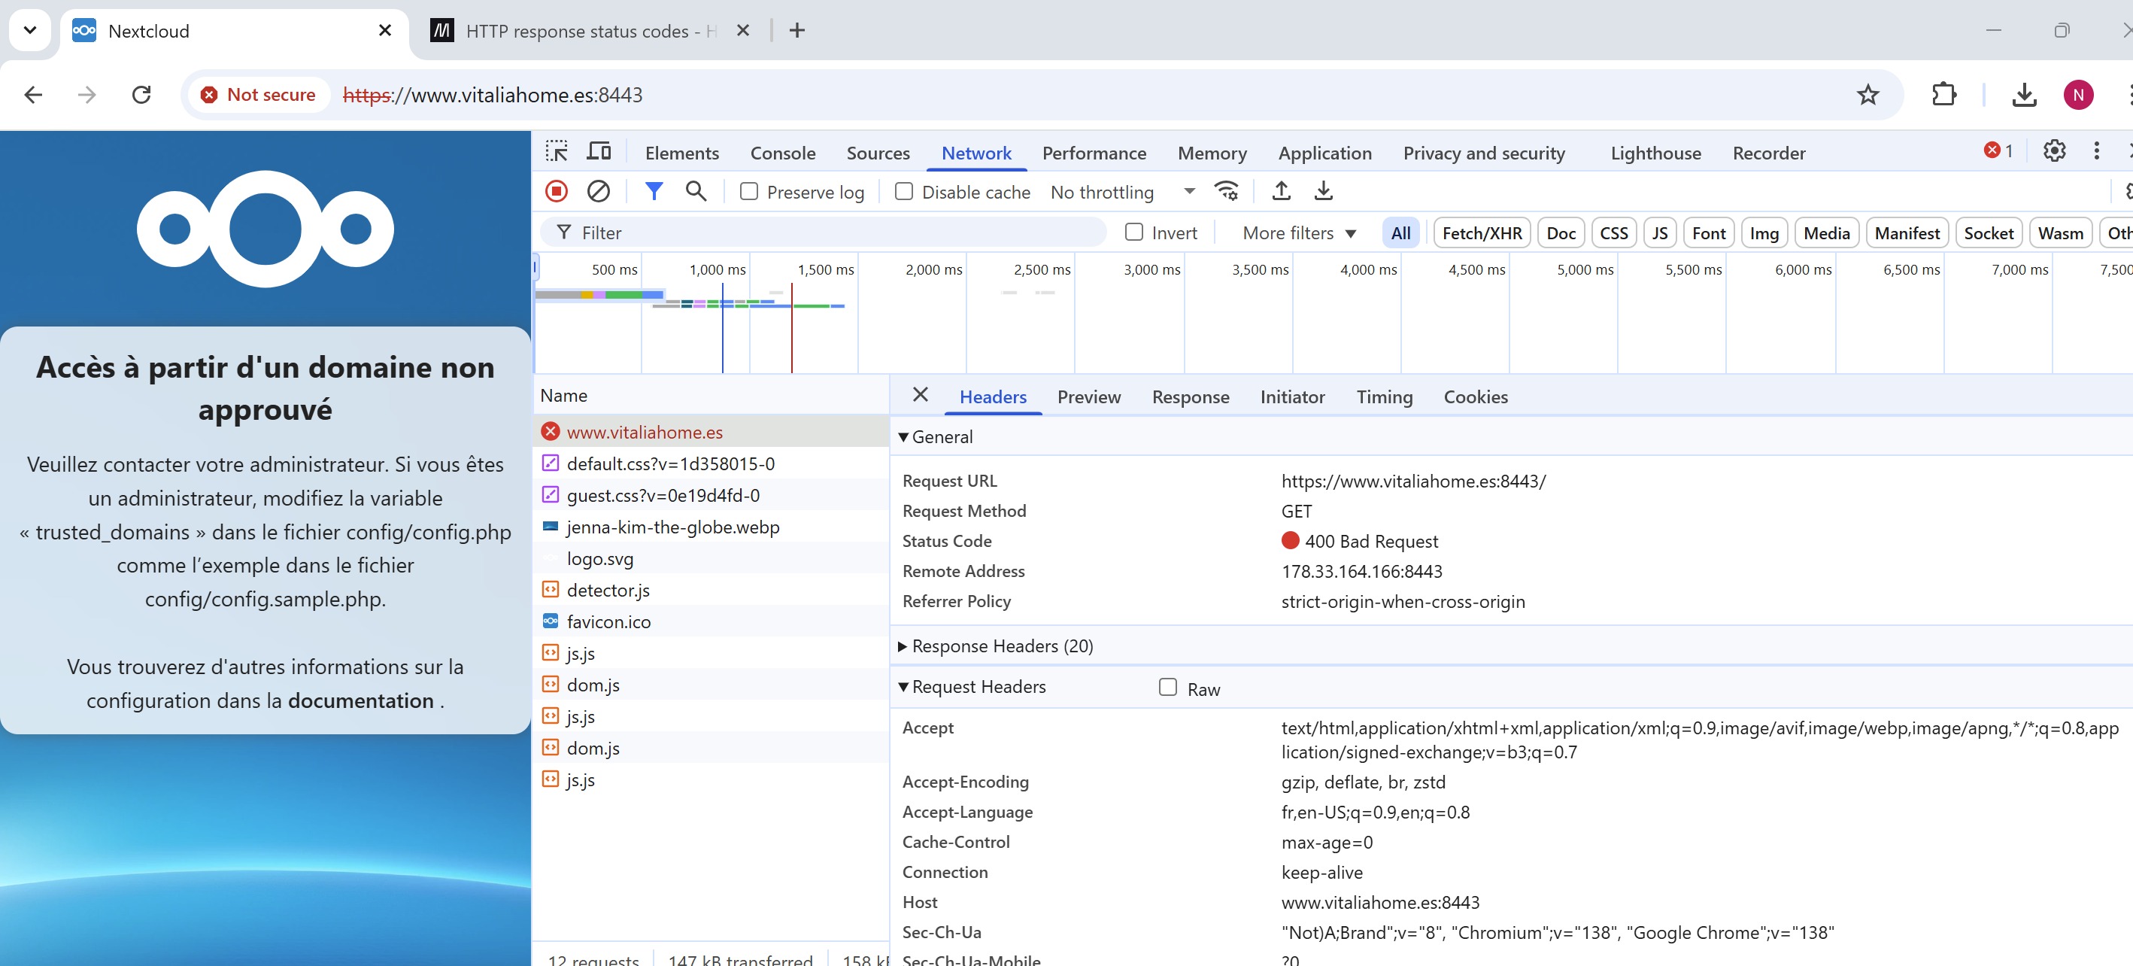Screen dimensions: 2133x966
Task: Filter requests by Font type
Action: (1708, 232)
